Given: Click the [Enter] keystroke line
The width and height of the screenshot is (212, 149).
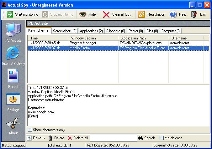Looking at the screenshot, I should click(x=33, y=116).
